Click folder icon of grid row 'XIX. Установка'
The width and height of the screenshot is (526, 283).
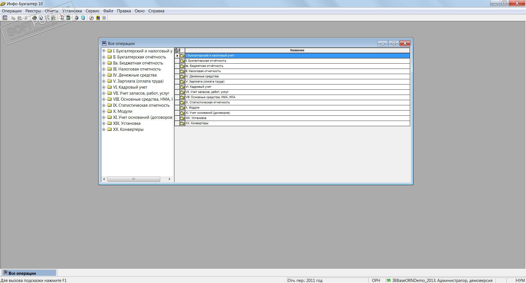click(182, 118)
